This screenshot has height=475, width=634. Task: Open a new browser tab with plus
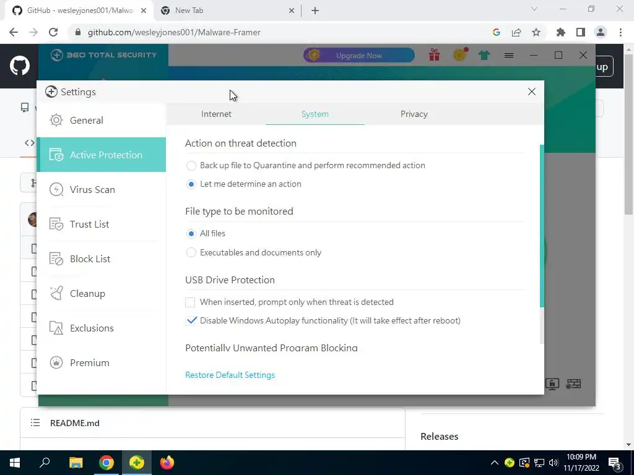pos(315,11)
